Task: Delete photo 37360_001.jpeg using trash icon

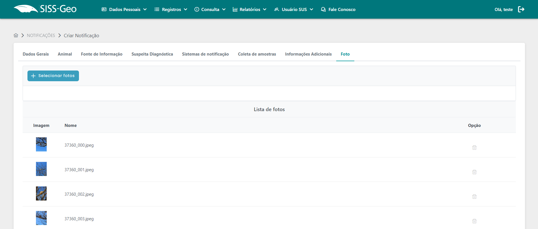Action: pos(474,172)
